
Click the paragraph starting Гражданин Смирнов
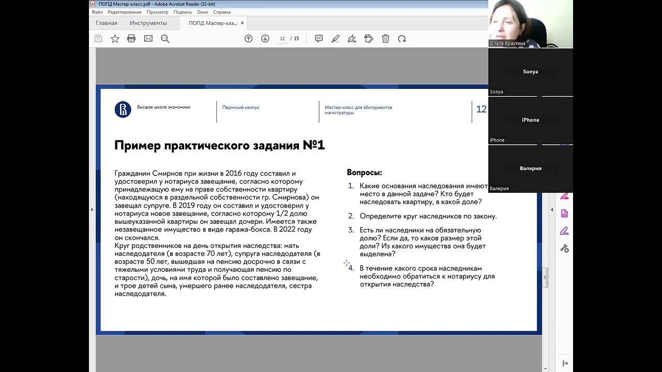click(217, 206)
